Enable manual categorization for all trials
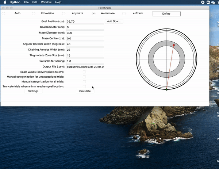219x169 pixels. pos(84,81)
